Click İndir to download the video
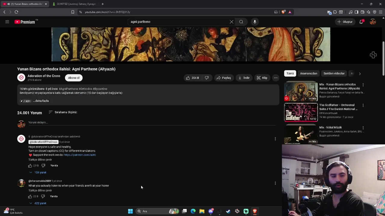This screenshot has width=385, height=216. point(244,78)
